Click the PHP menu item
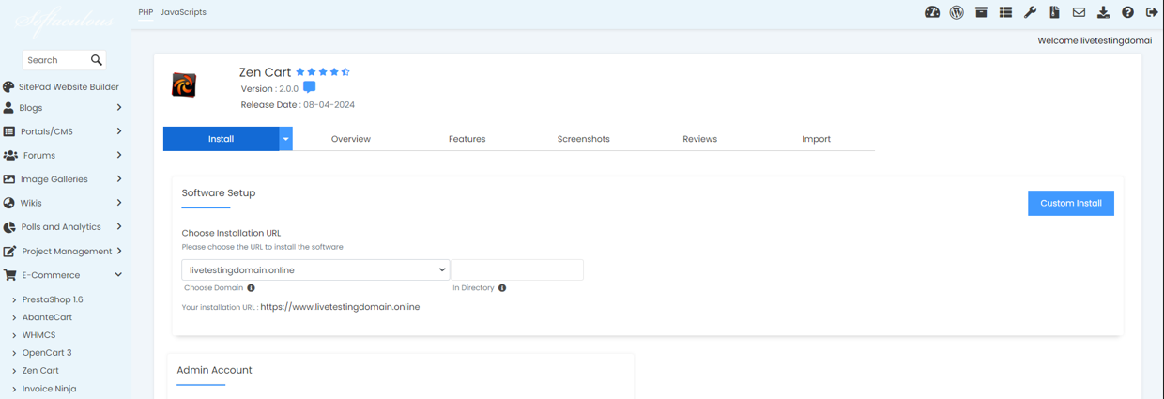 point(145,12)
